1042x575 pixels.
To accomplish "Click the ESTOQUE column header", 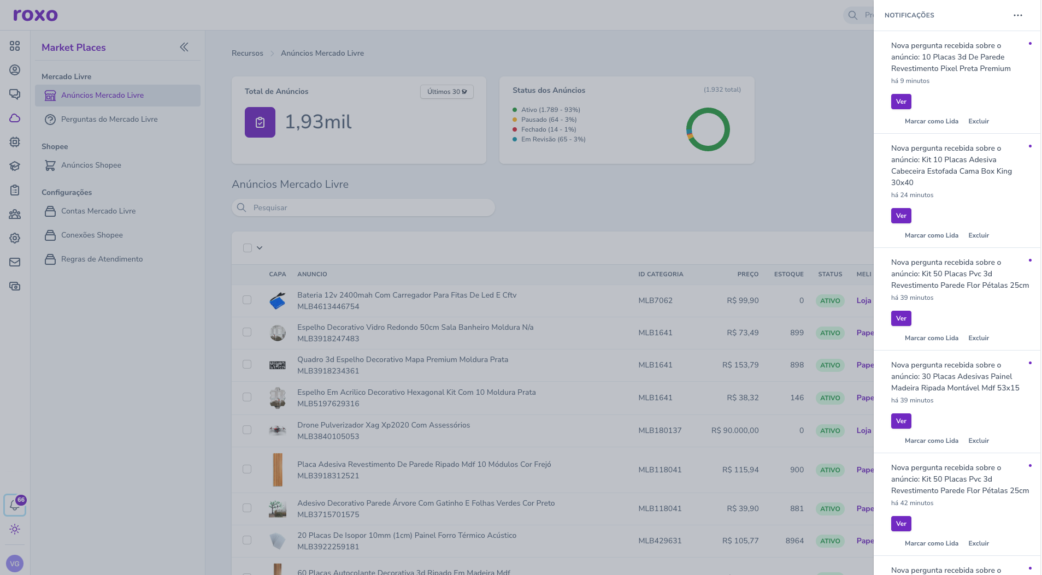I will pos(788,274).
